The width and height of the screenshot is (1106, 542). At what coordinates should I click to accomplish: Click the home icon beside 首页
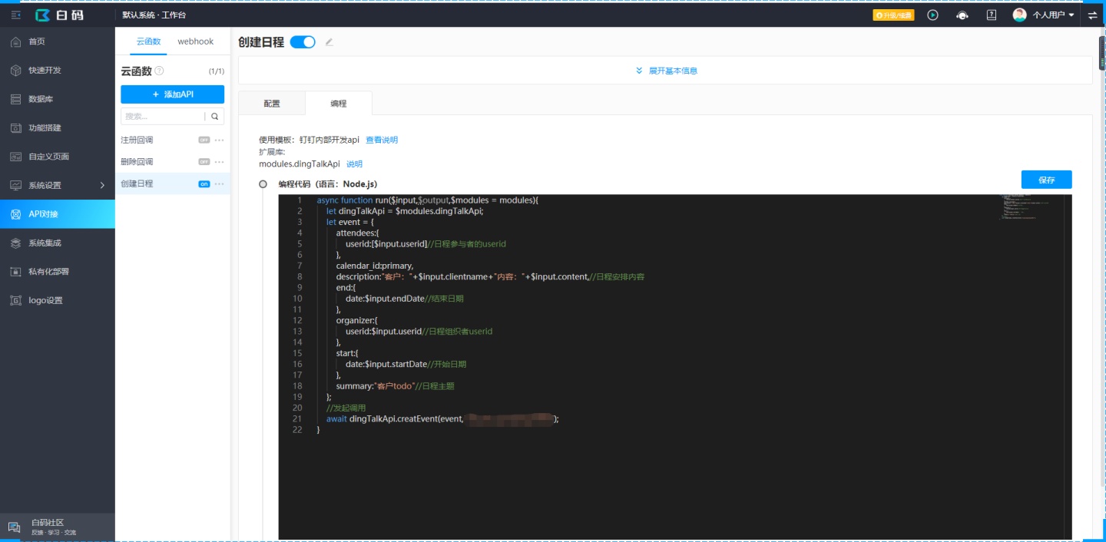point(15,41)
